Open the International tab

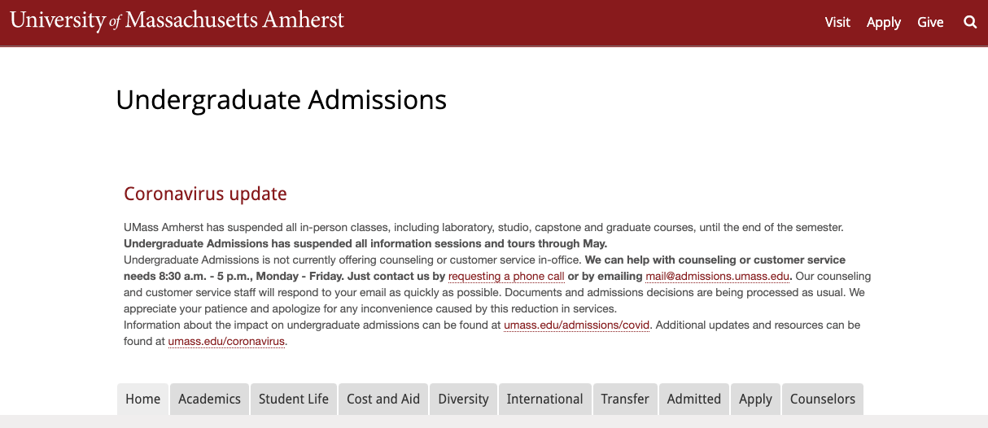pos(544,399)
